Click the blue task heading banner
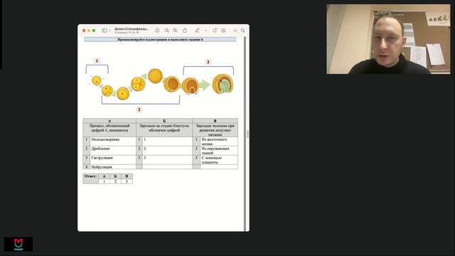The width and height of the screenshot is (455, 256). 160,40
